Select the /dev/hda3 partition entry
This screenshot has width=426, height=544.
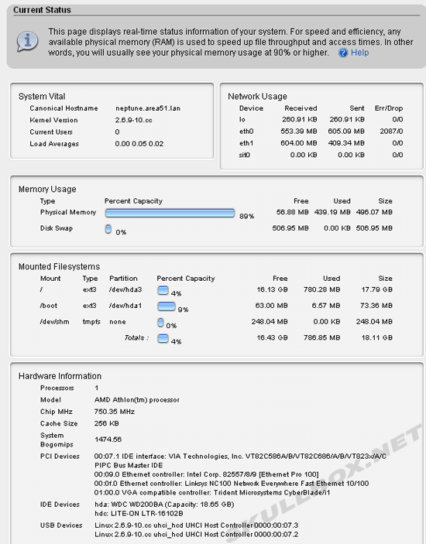pos(125,289)
